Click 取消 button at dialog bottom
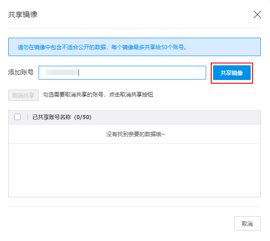270x241 pixels. click(x=247, y=224)
